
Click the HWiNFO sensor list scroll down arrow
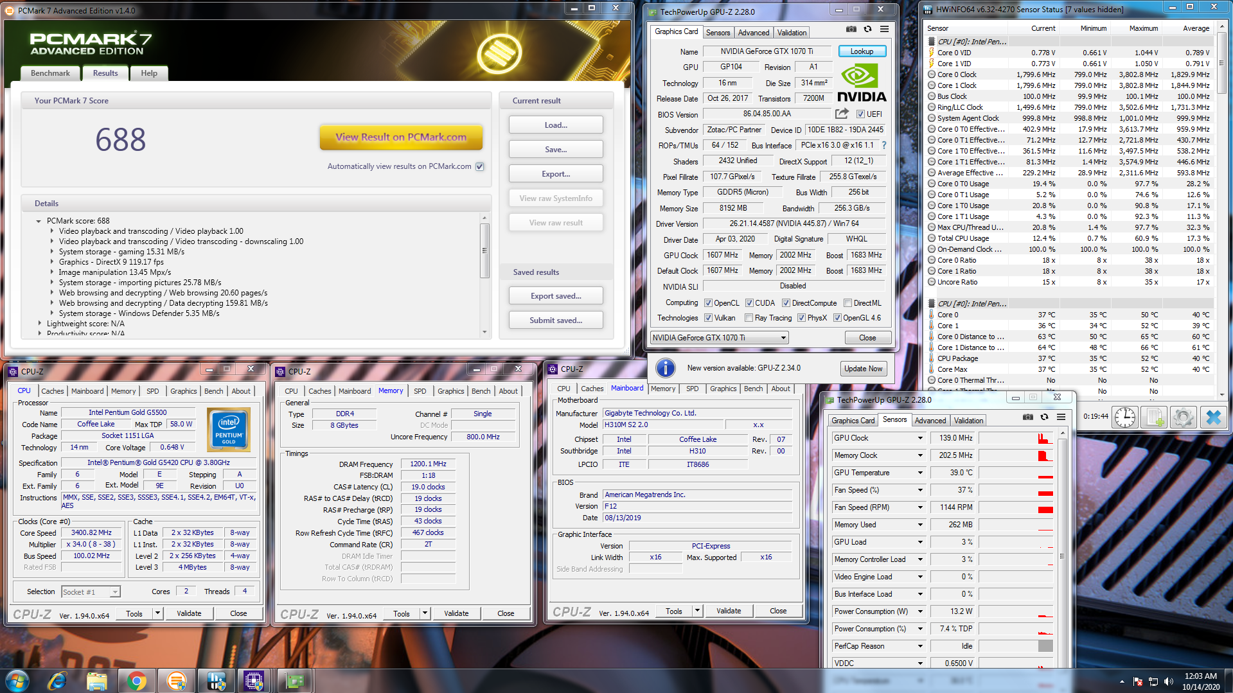click(1221, 394)
